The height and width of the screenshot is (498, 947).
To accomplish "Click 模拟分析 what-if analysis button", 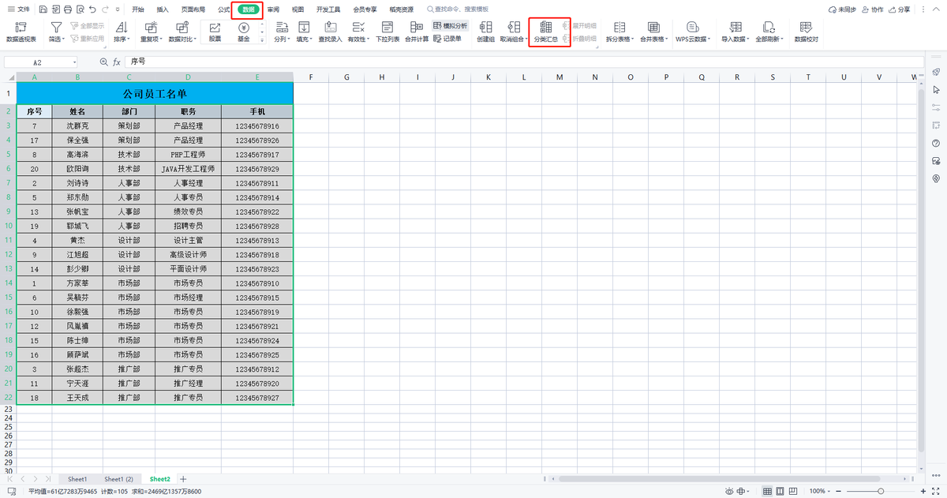I will click(451, 26).
